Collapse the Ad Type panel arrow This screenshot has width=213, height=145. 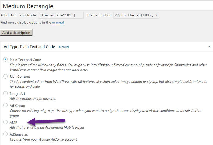coord(209,47)
